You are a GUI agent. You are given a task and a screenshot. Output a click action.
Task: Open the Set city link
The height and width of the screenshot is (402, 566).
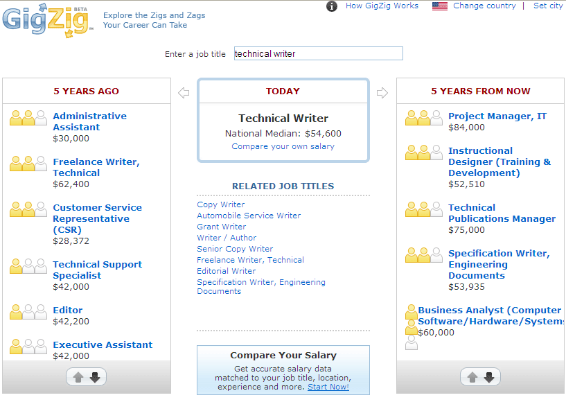pyautogui.click(x=548, y=6)
